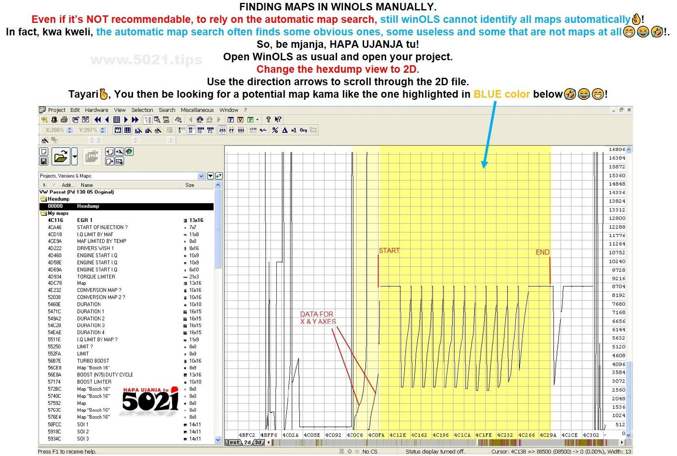Click the magnifier search window icon
Image resolution: width=677 pixels, height=456 pixels.
click(x=157, y=120)
